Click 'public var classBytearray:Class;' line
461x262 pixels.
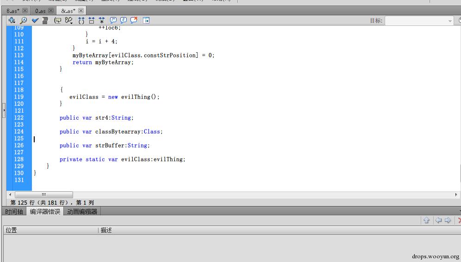pos(111,132)
